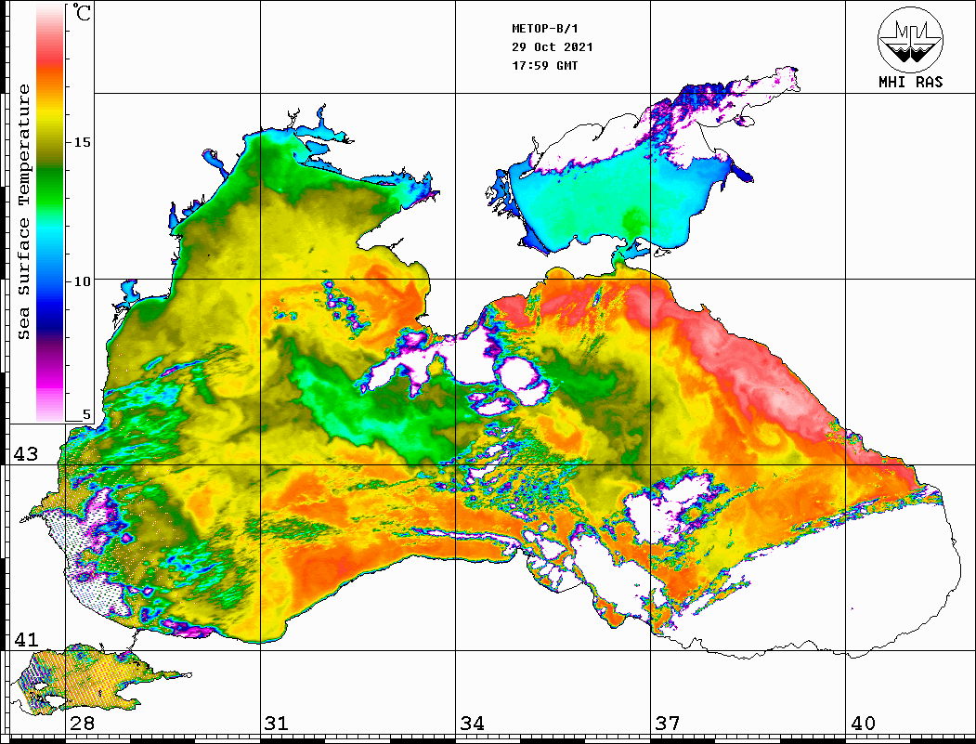Click longitude label '34'
The width and height of the screenshot is (976, 744).
coord(472,724)
